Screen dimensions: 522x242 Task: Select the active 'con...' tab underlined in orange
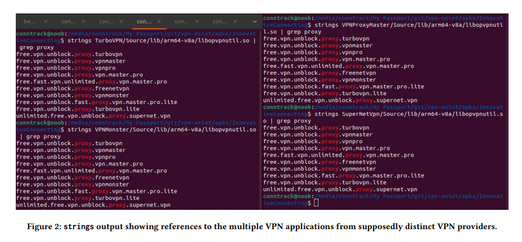(x=144, y=22)
